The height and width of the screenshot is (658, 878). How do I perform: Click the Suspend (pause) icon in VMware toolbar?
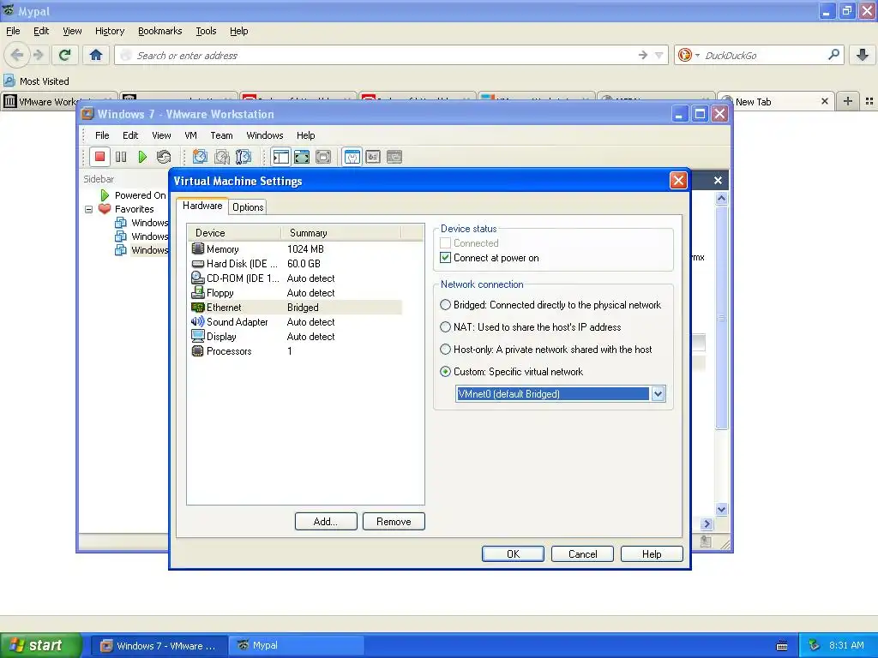tap(121, 158)
